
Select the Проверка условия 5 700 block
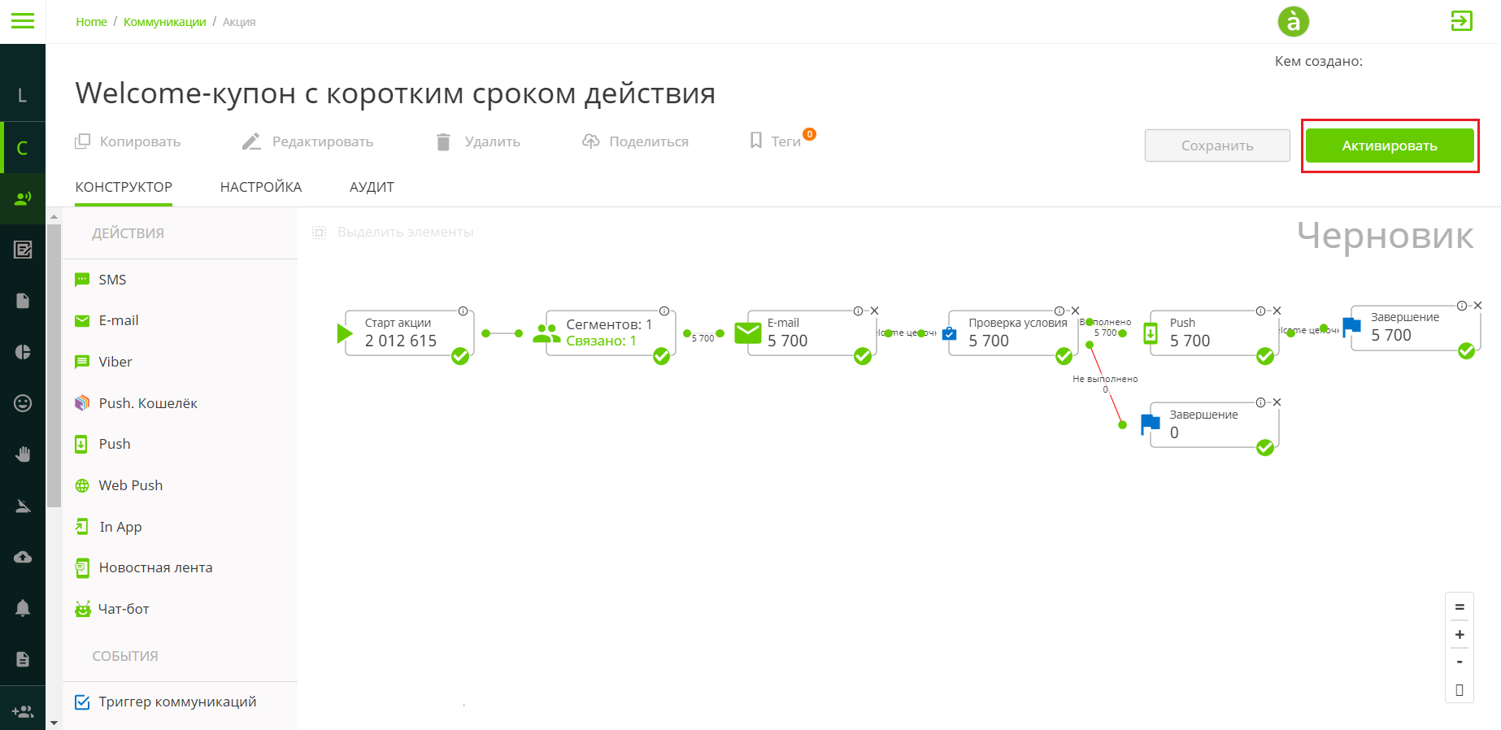(x=1013, y=333)
